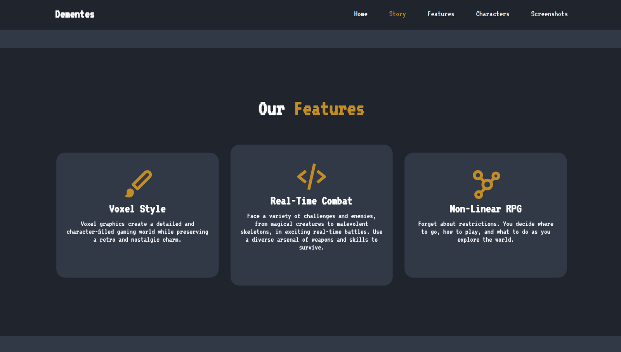Click the code brackets icon on Real-Time Combat card
The image size is (621, 352).
pos(312,176)
